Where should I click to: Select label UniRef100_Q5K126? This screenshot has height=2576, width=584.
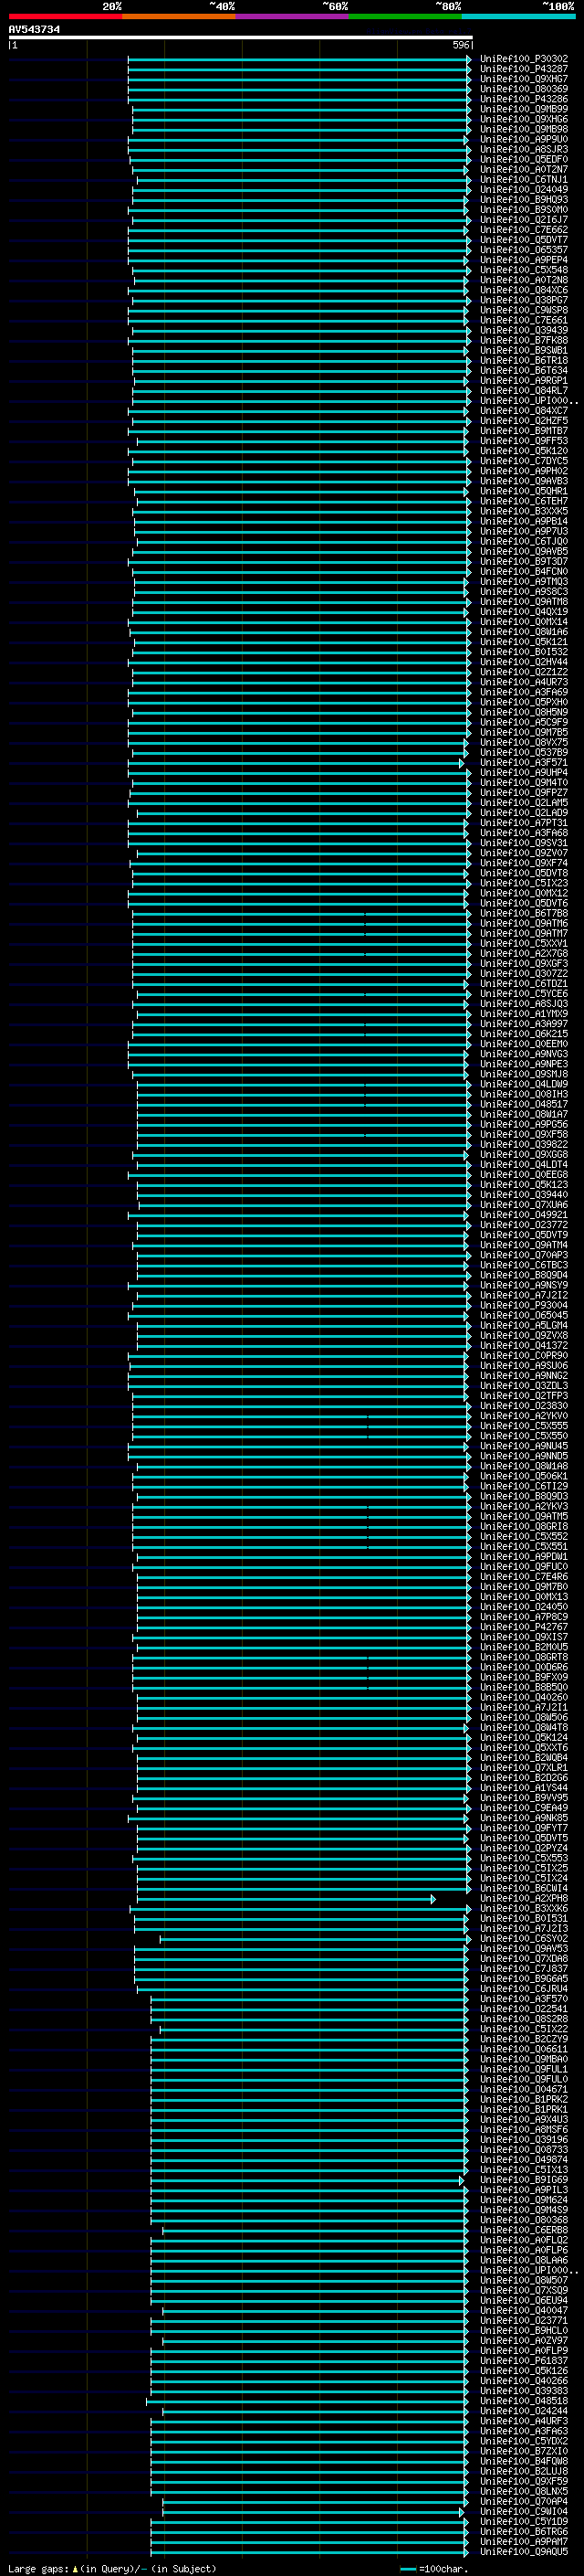point(524,2371)
